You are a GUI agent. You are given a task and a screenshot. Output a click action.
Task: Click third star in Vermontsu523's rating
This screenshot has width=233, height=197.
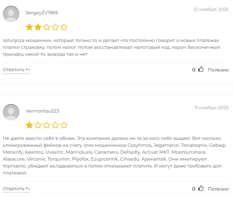[x=46, y=125]
